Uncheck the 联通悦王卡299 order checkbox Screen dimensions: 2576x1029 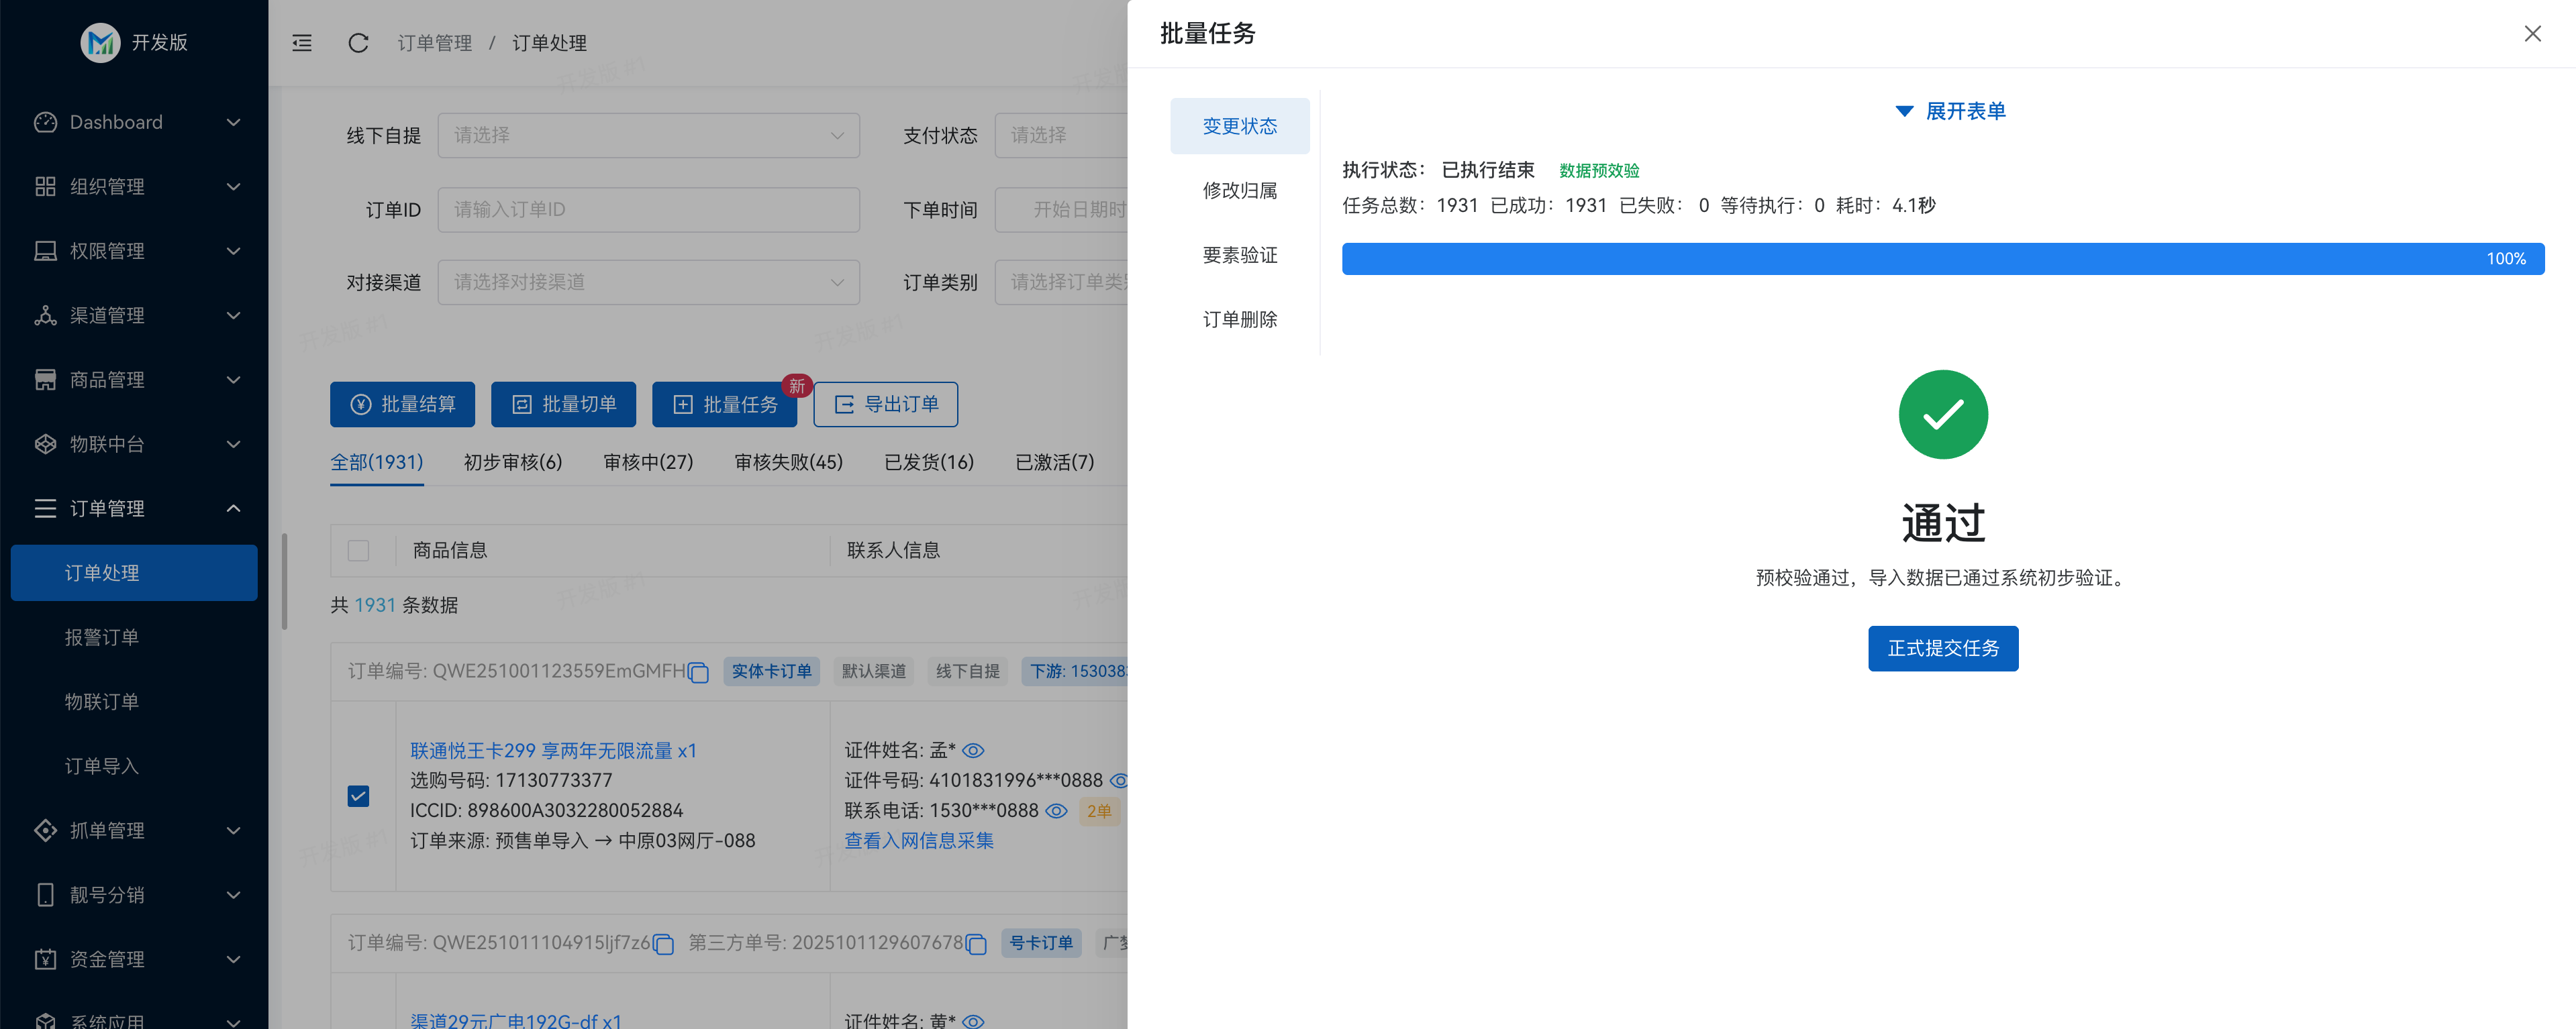pyautogui.click(x=359, y=796)
